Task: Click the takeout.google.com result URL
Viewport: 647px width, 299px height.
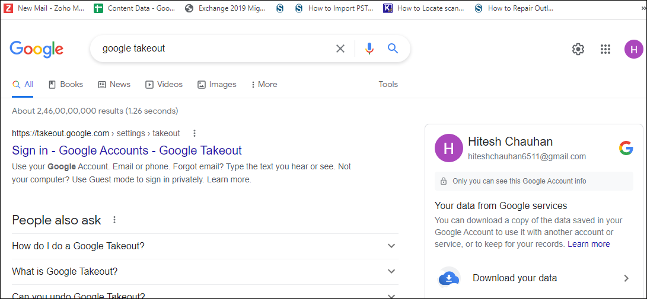Action: click(x=95, y=133)
